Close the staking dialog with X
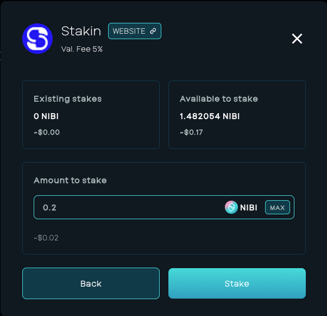 coord(297,39)
